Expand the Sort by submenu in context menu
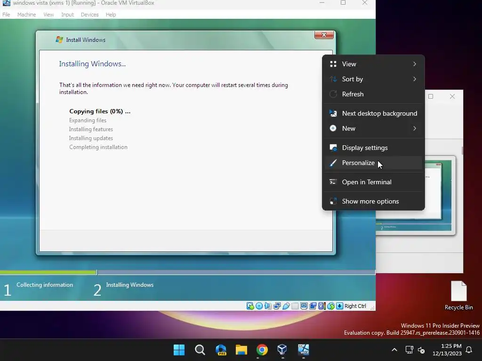 tap(373, 79)
